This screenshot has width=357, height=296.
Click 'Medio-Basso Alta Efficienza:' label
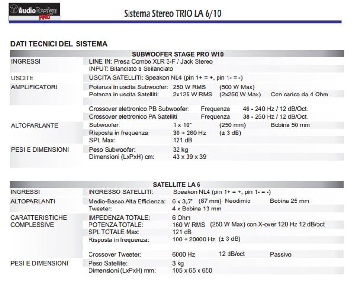pos(127,201)
